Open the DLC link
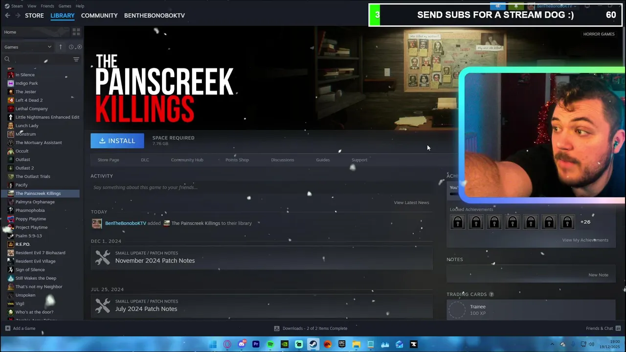The width and height of the screenshot is (626, 352). (145, 160)
